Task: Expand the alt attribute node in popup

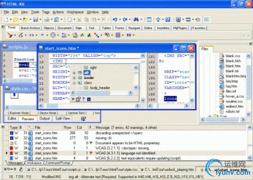Action: point(74,73)
